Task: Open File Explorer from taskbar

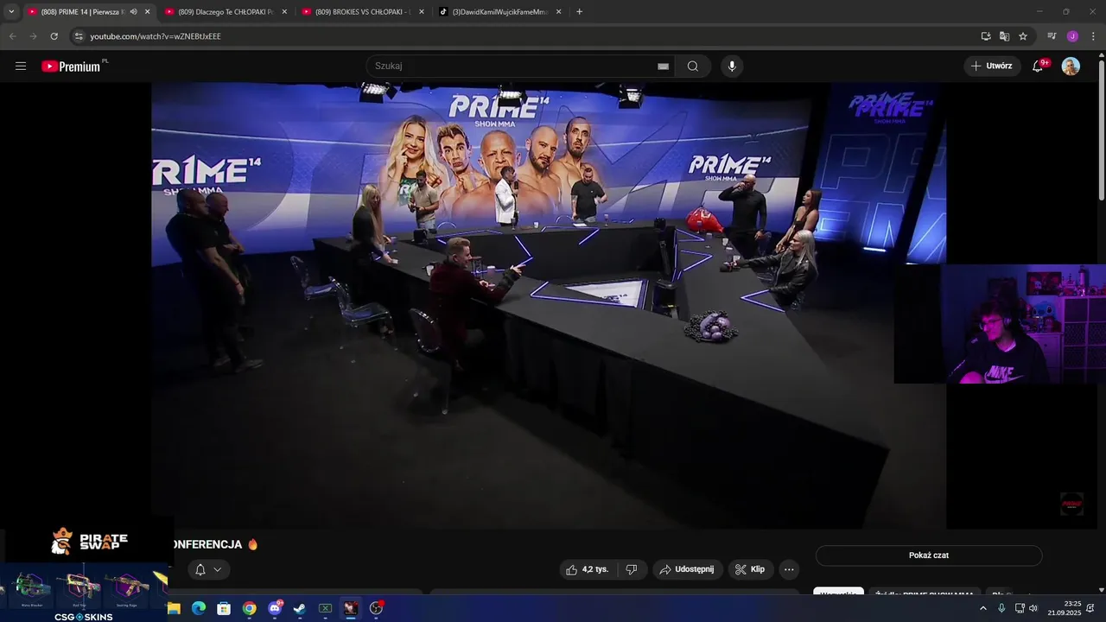Action: point(174,608)
